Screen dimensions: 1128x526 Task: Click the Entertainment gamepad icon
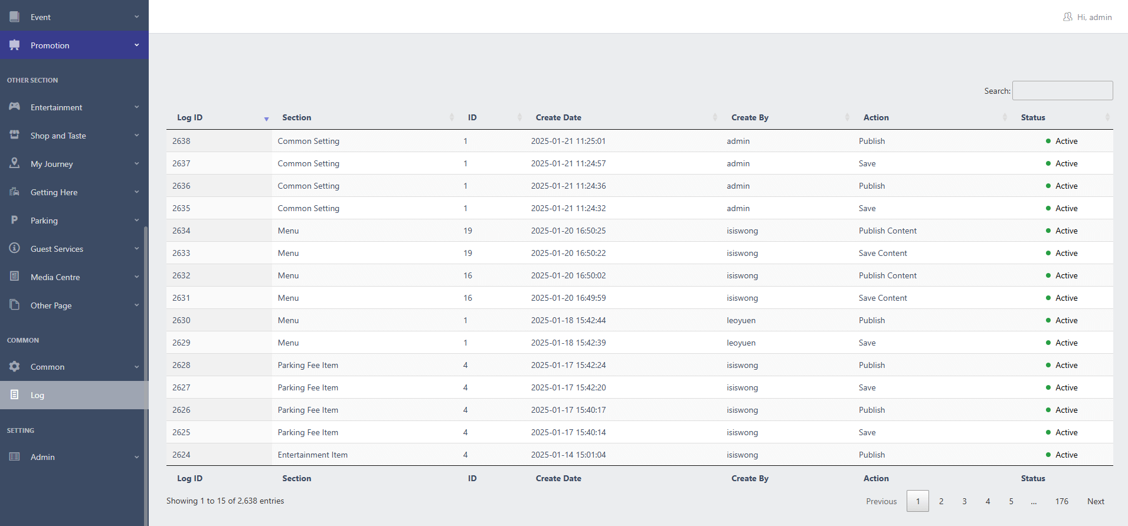pyautogui.click(x=15, y=107)
